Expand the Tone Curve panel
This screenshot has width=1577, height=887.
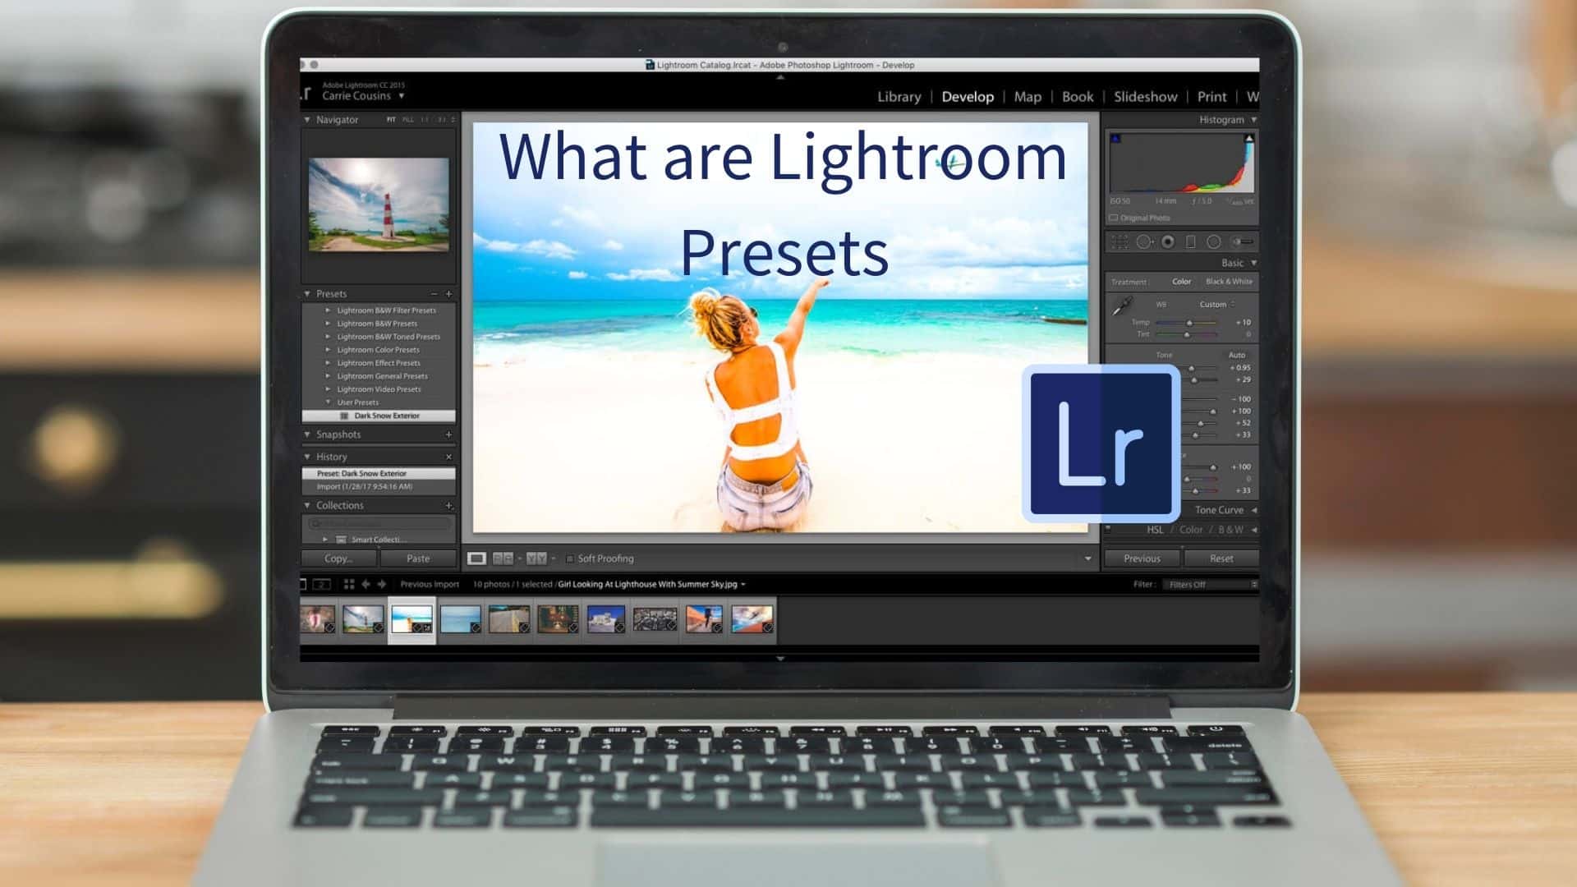pyautogui.click(x=1253, y=510)
